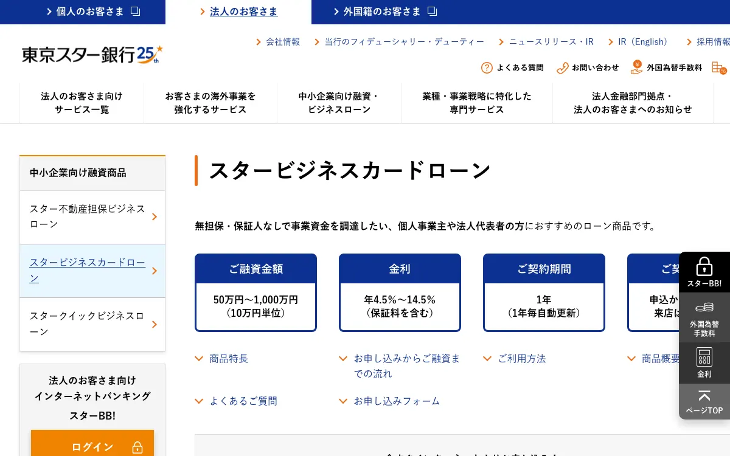Click the 外国為替手数料 hand-coin icon in header
Screen dimensions: 730x456
tap(637, 67)
